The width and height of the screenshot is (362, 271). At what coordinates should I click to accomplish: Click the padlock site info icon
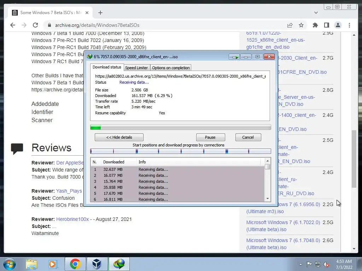49,25
